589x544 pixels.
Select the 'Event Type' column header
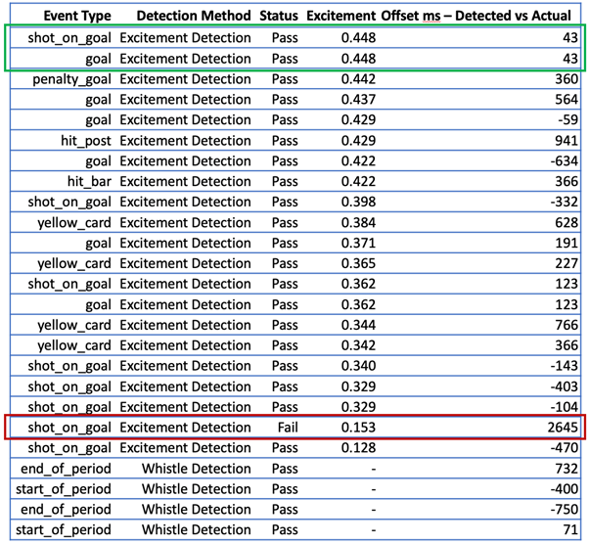coord(77,16)
